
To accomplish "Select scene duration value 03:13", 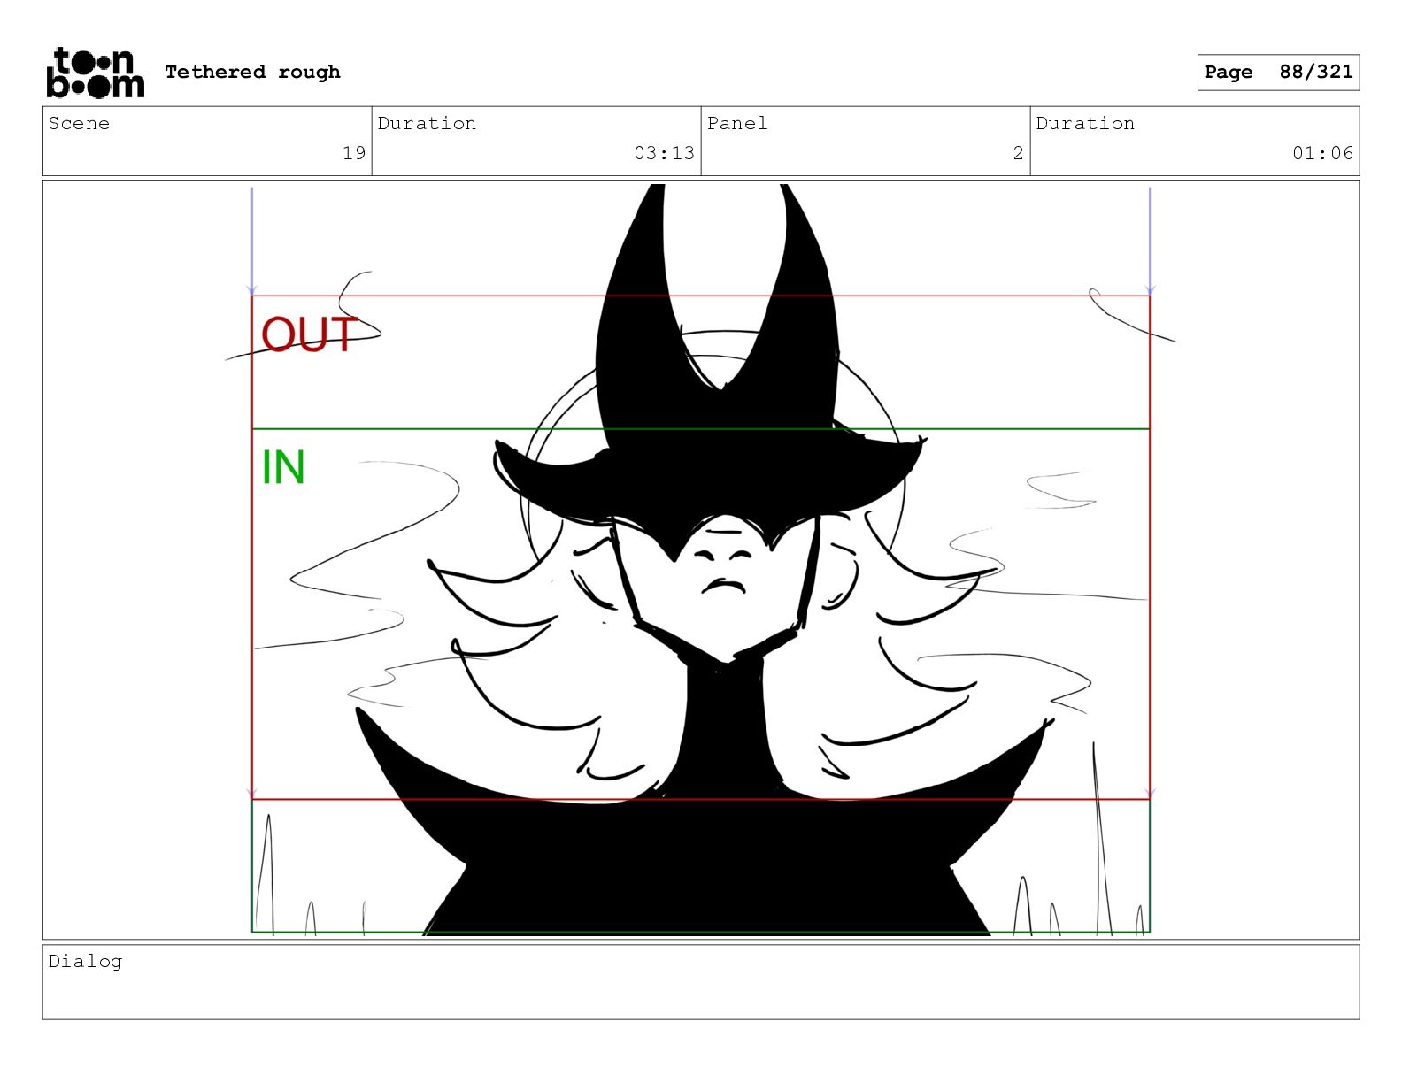I will (x=664, y=153).
